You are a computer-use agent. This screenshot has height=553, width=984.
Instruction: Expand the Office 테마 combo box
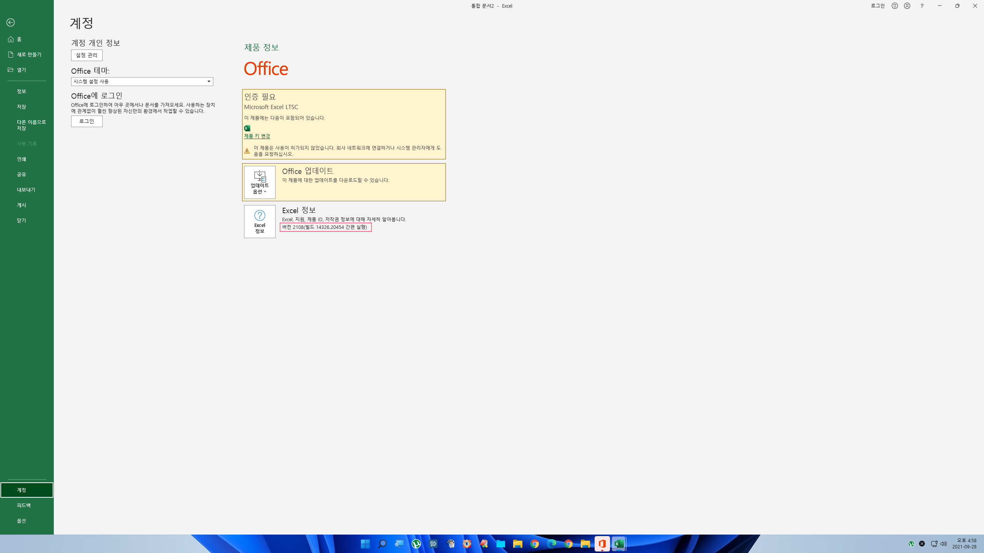point(142,81)
